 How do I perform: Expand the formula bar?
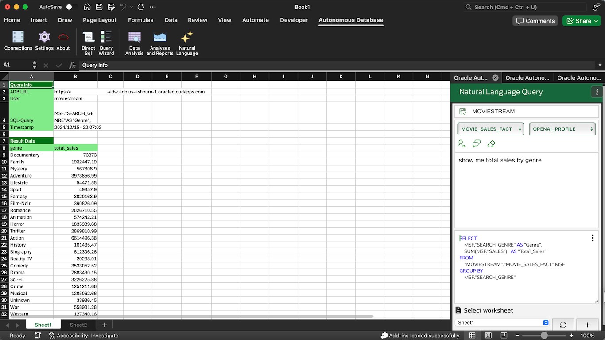tap(600, 65)
